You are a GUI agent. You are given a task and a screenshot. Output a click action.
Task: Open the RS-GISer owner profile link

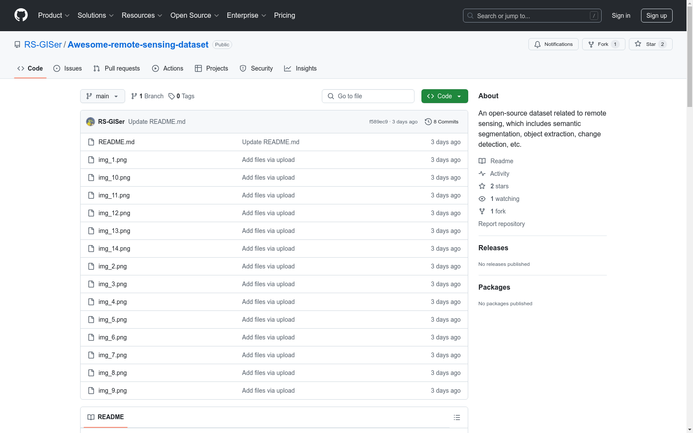pyautogui.click(x=43, y=45)
